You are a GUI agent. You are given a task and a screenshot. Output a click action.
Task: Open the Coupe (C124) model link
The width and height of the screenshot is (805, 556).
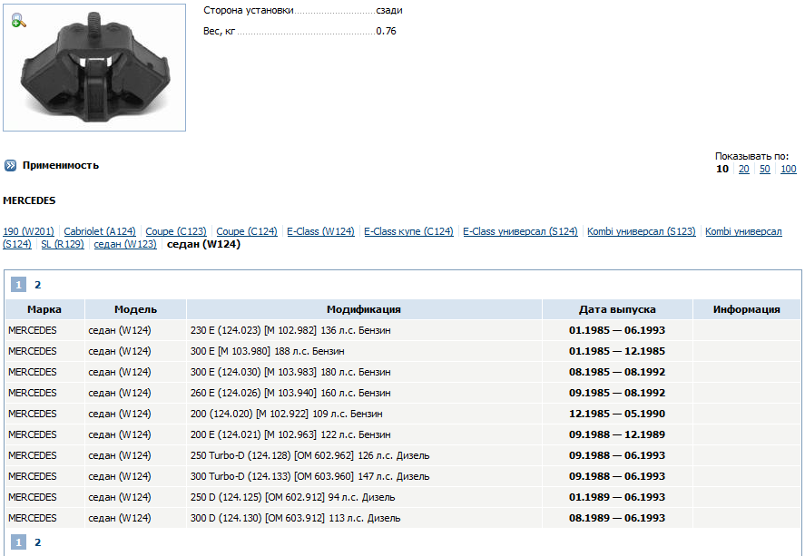[247, 231]
